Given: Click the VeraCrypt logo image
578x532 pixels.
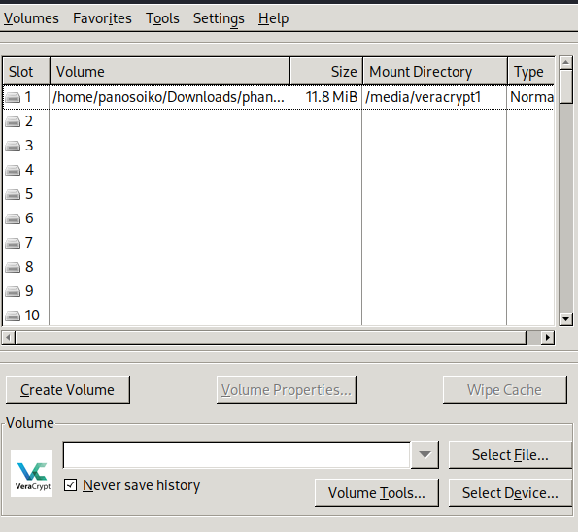Looking at the screenshot, I should coord(32,474).
